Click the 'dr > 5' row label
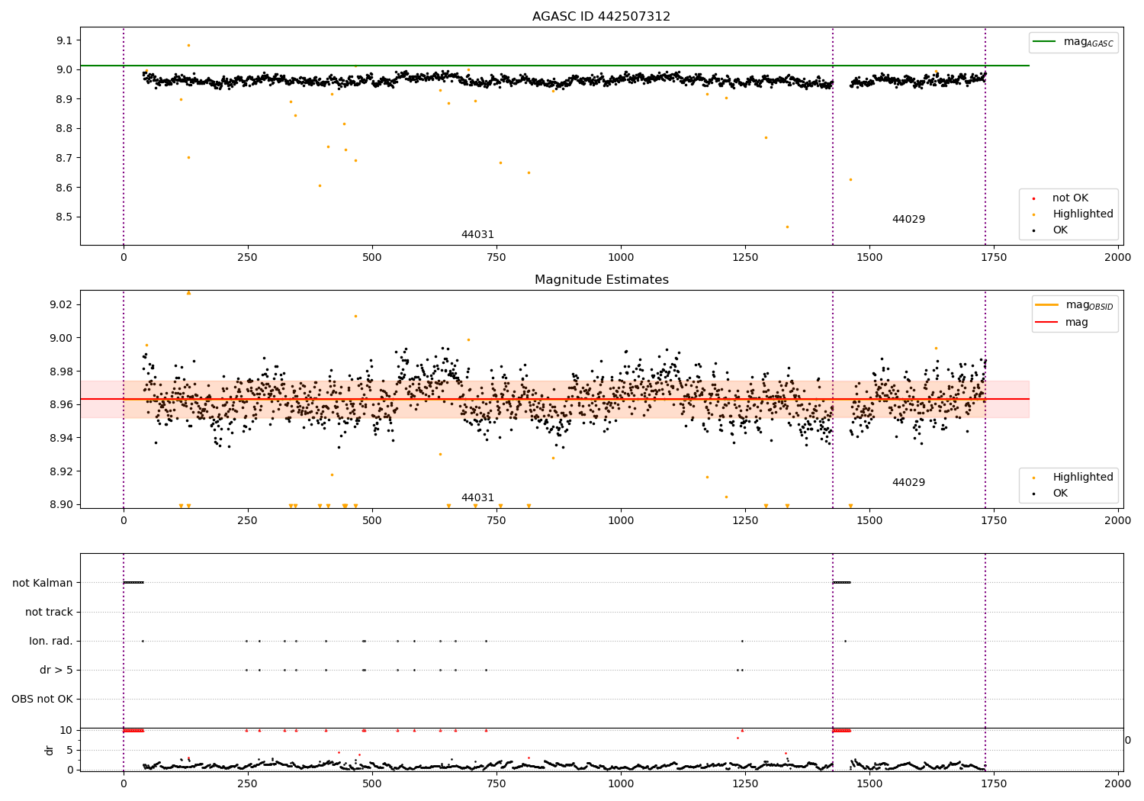 56,671
